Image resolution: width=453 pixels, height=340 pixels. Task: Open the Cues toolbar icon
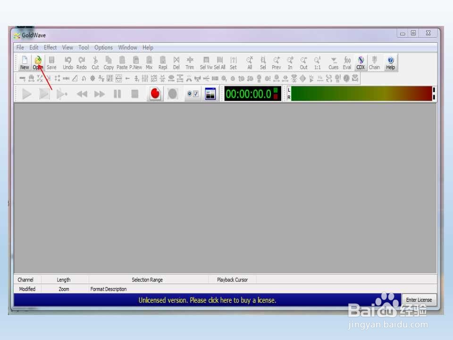click(x=334, y=63)
